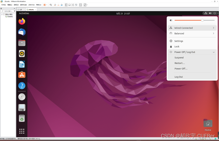
Task: Collapse the Power Off / Log Out section
Action: pyautogui.click(x=192, y=52)
